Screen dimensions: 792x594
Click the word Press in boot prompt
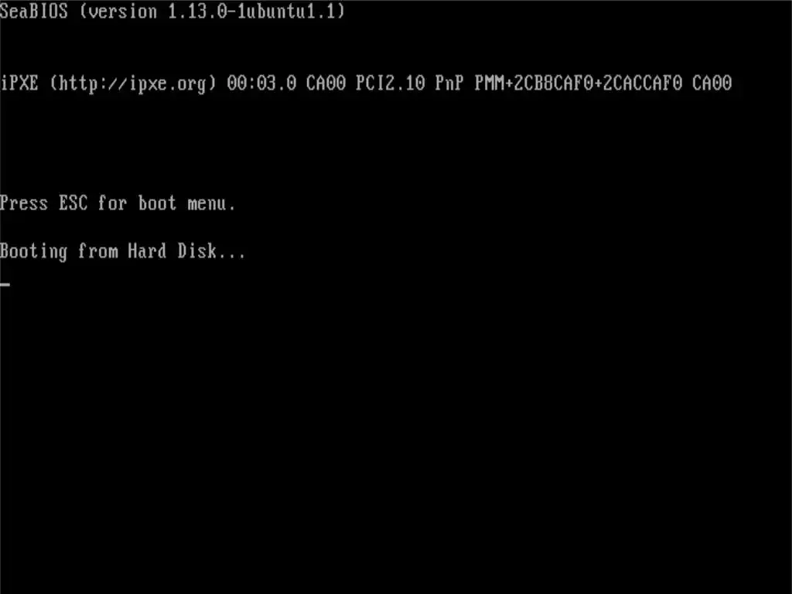point(24,203)
